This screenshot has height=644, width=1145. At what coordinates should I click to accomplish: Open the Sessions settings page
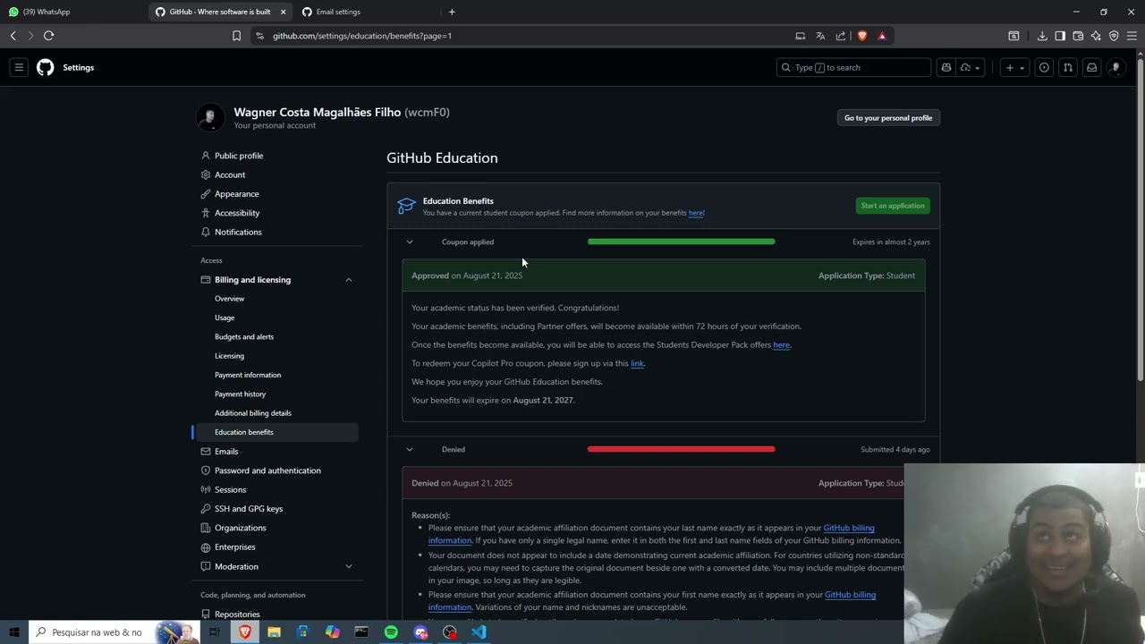click(x=230, y=489)
